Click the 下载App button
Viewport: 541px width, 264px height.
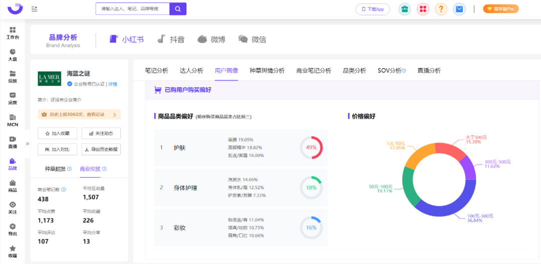(373, 10)
